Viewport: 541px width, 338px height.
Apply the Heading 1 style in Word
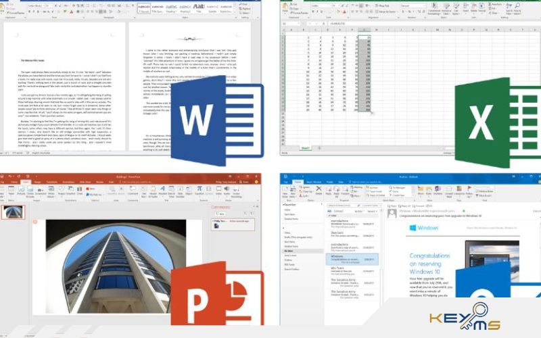171,8
